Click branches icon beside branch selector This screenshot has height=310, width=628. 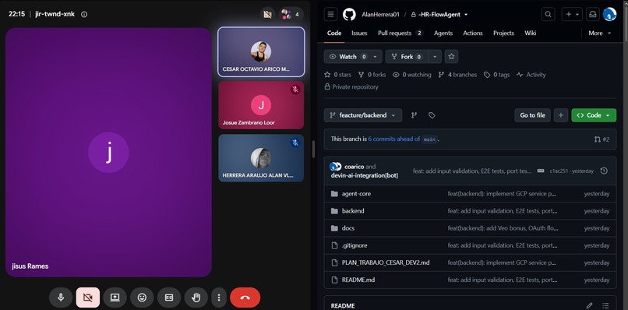pyautogui.click(x=415, y=115)
